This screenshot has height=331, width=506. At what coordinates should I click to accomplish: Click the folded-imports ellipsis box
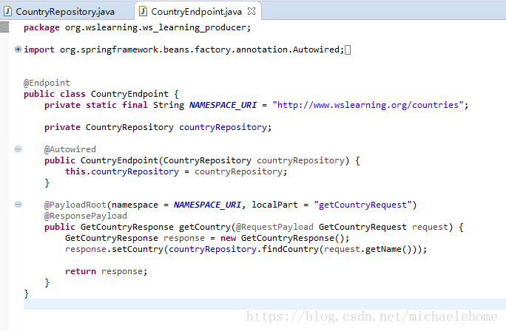pos(348,50)
